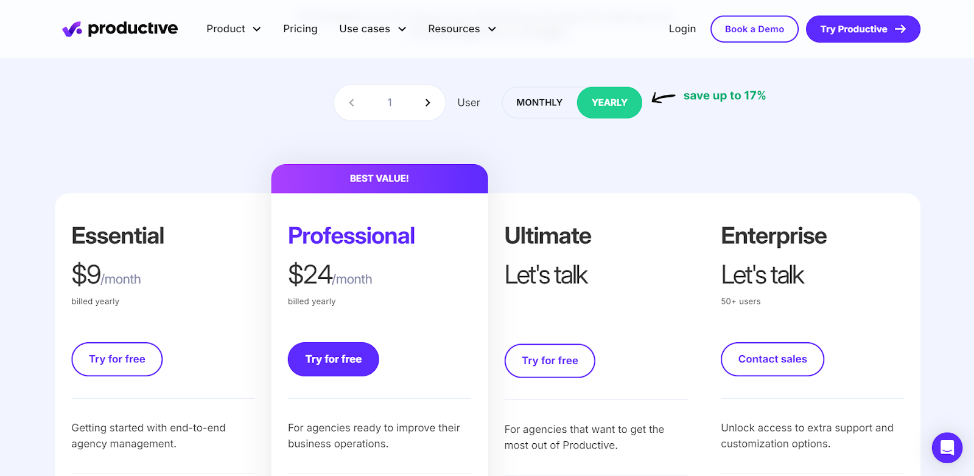Click the arrow inside the Try Productive button
The image size is (974, 476).
point(901,29)
